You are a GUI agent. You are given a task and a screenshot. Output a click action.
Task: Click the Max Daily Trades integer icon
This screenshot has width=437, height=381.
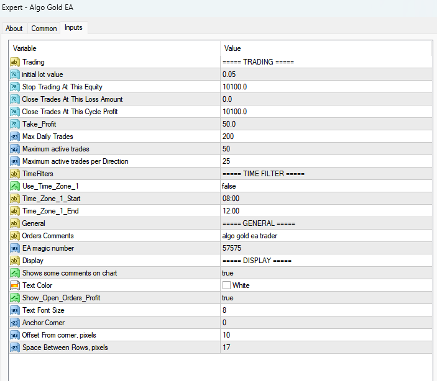point(15,137)
